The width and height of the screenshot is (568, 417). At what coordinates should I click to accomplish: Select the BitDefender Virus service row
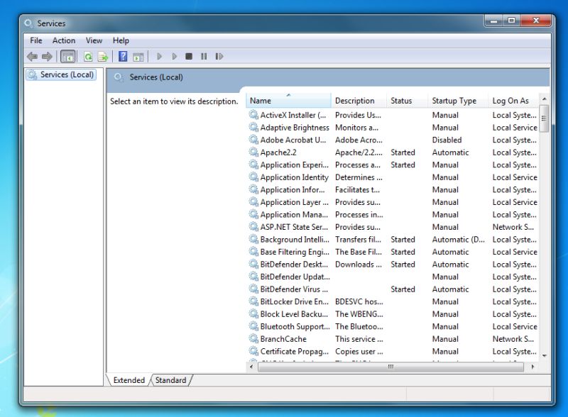[283, 289]
